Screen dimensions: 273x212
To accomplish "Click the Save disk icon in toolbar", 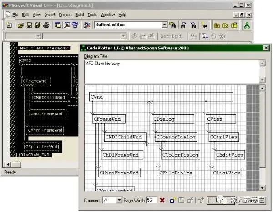I will pos(30,25).
